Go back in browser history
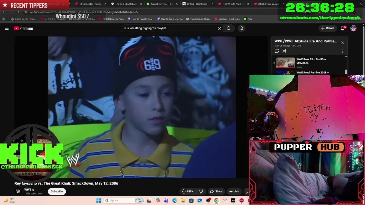 click(4, 12)
